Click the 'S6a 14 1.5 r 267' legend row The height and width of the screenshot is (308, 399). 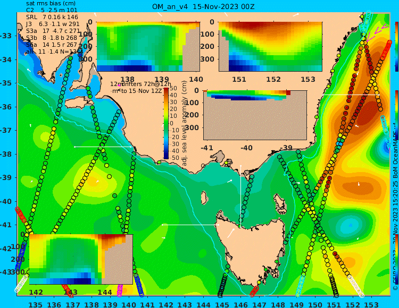pos(52,45)
